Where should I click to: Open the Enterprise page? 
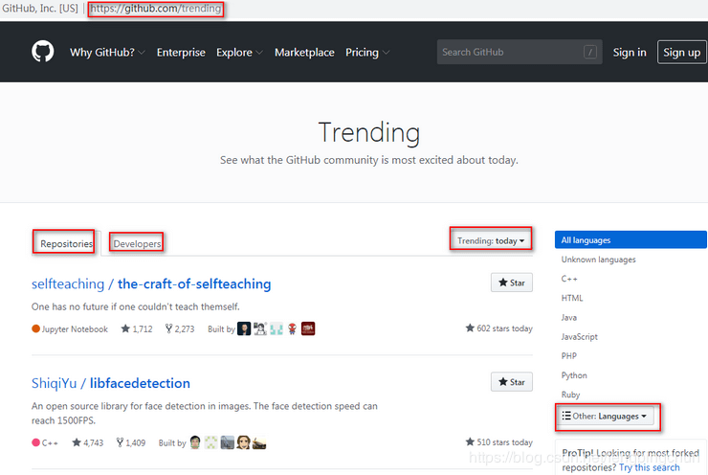coord(181,53)
